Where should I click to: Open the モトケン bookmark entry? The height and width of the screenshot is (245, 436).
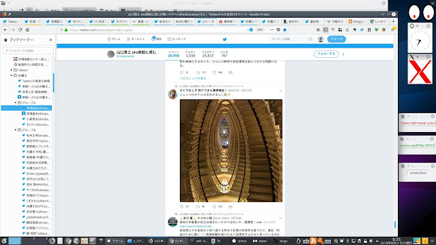[x=36, y=125]
